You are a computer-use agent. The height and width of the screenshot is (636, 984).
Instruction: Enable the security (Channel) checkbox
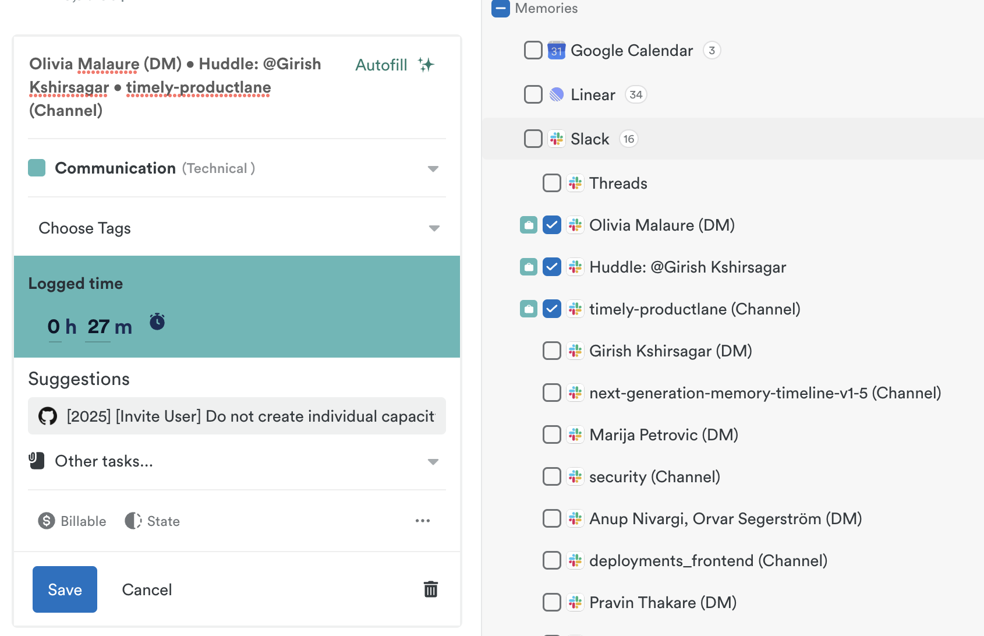click(x=551, y=476)
